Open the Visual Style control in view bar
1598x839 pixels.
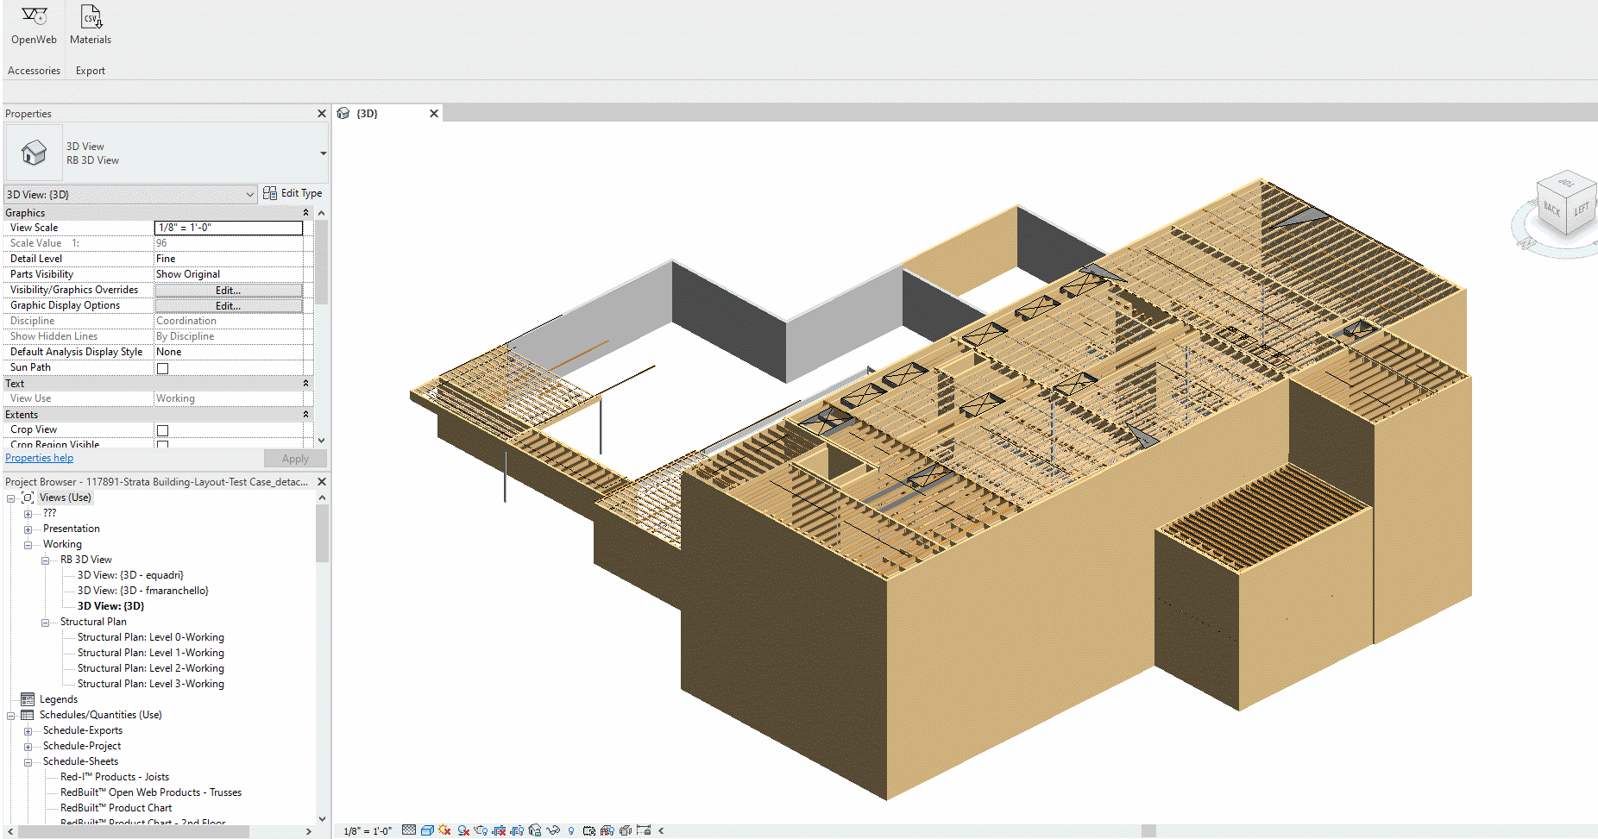(427, 830)
